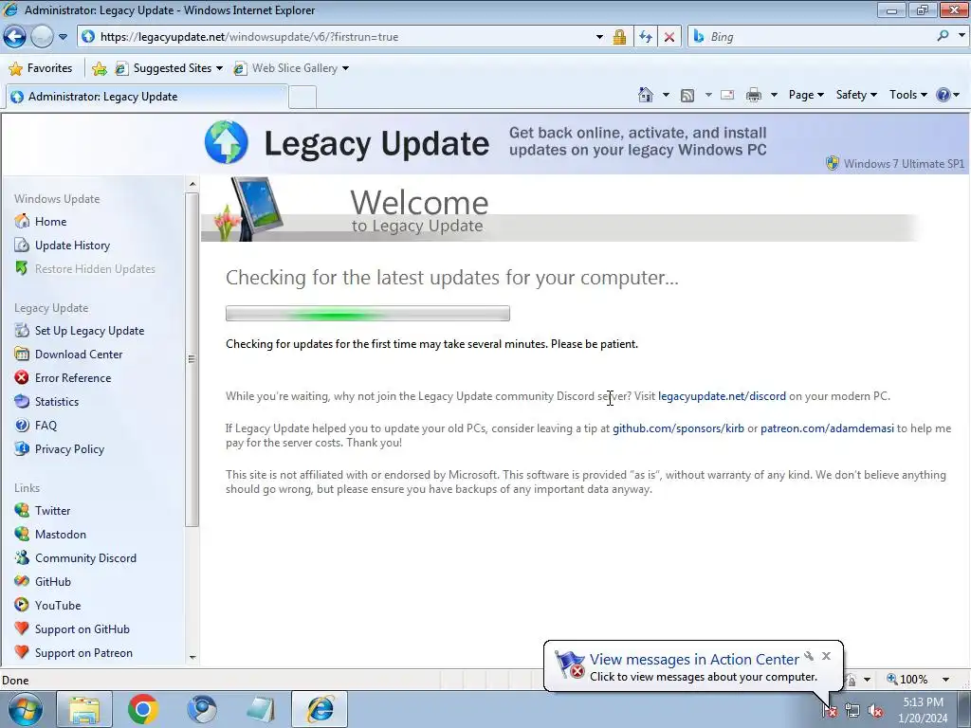Close the Action Center notification balloon
971x728 pixels.
click(826, 656)
